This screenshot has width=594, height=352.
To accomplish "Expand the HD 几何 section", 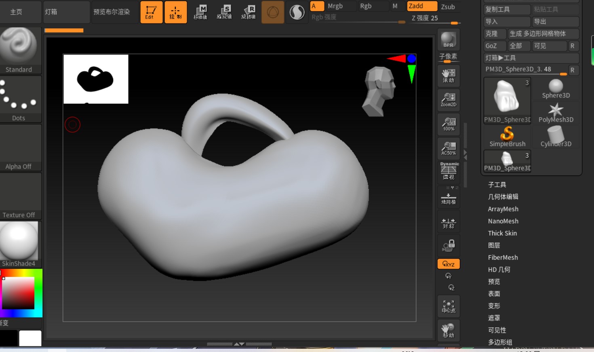I will tap(499, 270).
